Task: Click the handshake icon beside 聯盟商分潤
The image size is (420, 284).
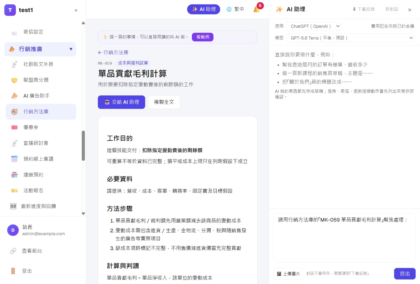Action: (14, 80)
